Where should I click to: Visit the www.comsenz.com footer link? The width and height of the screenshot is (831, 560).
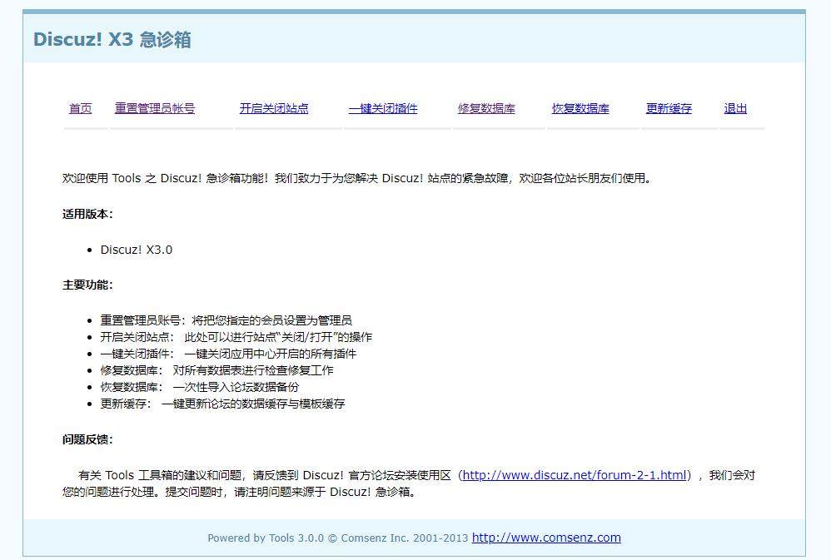[546, 538]
